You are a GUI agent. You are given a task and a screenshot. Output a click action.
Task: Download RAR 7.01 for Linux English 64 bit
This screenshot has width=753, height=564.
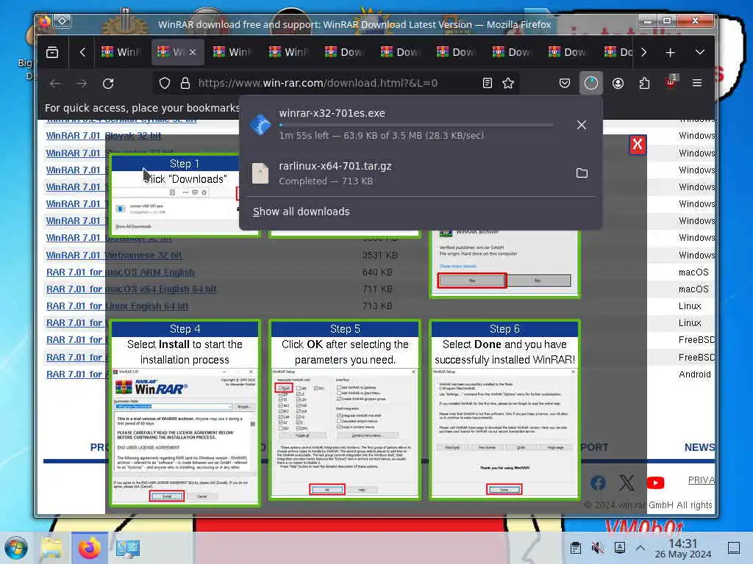coord(117,306)
